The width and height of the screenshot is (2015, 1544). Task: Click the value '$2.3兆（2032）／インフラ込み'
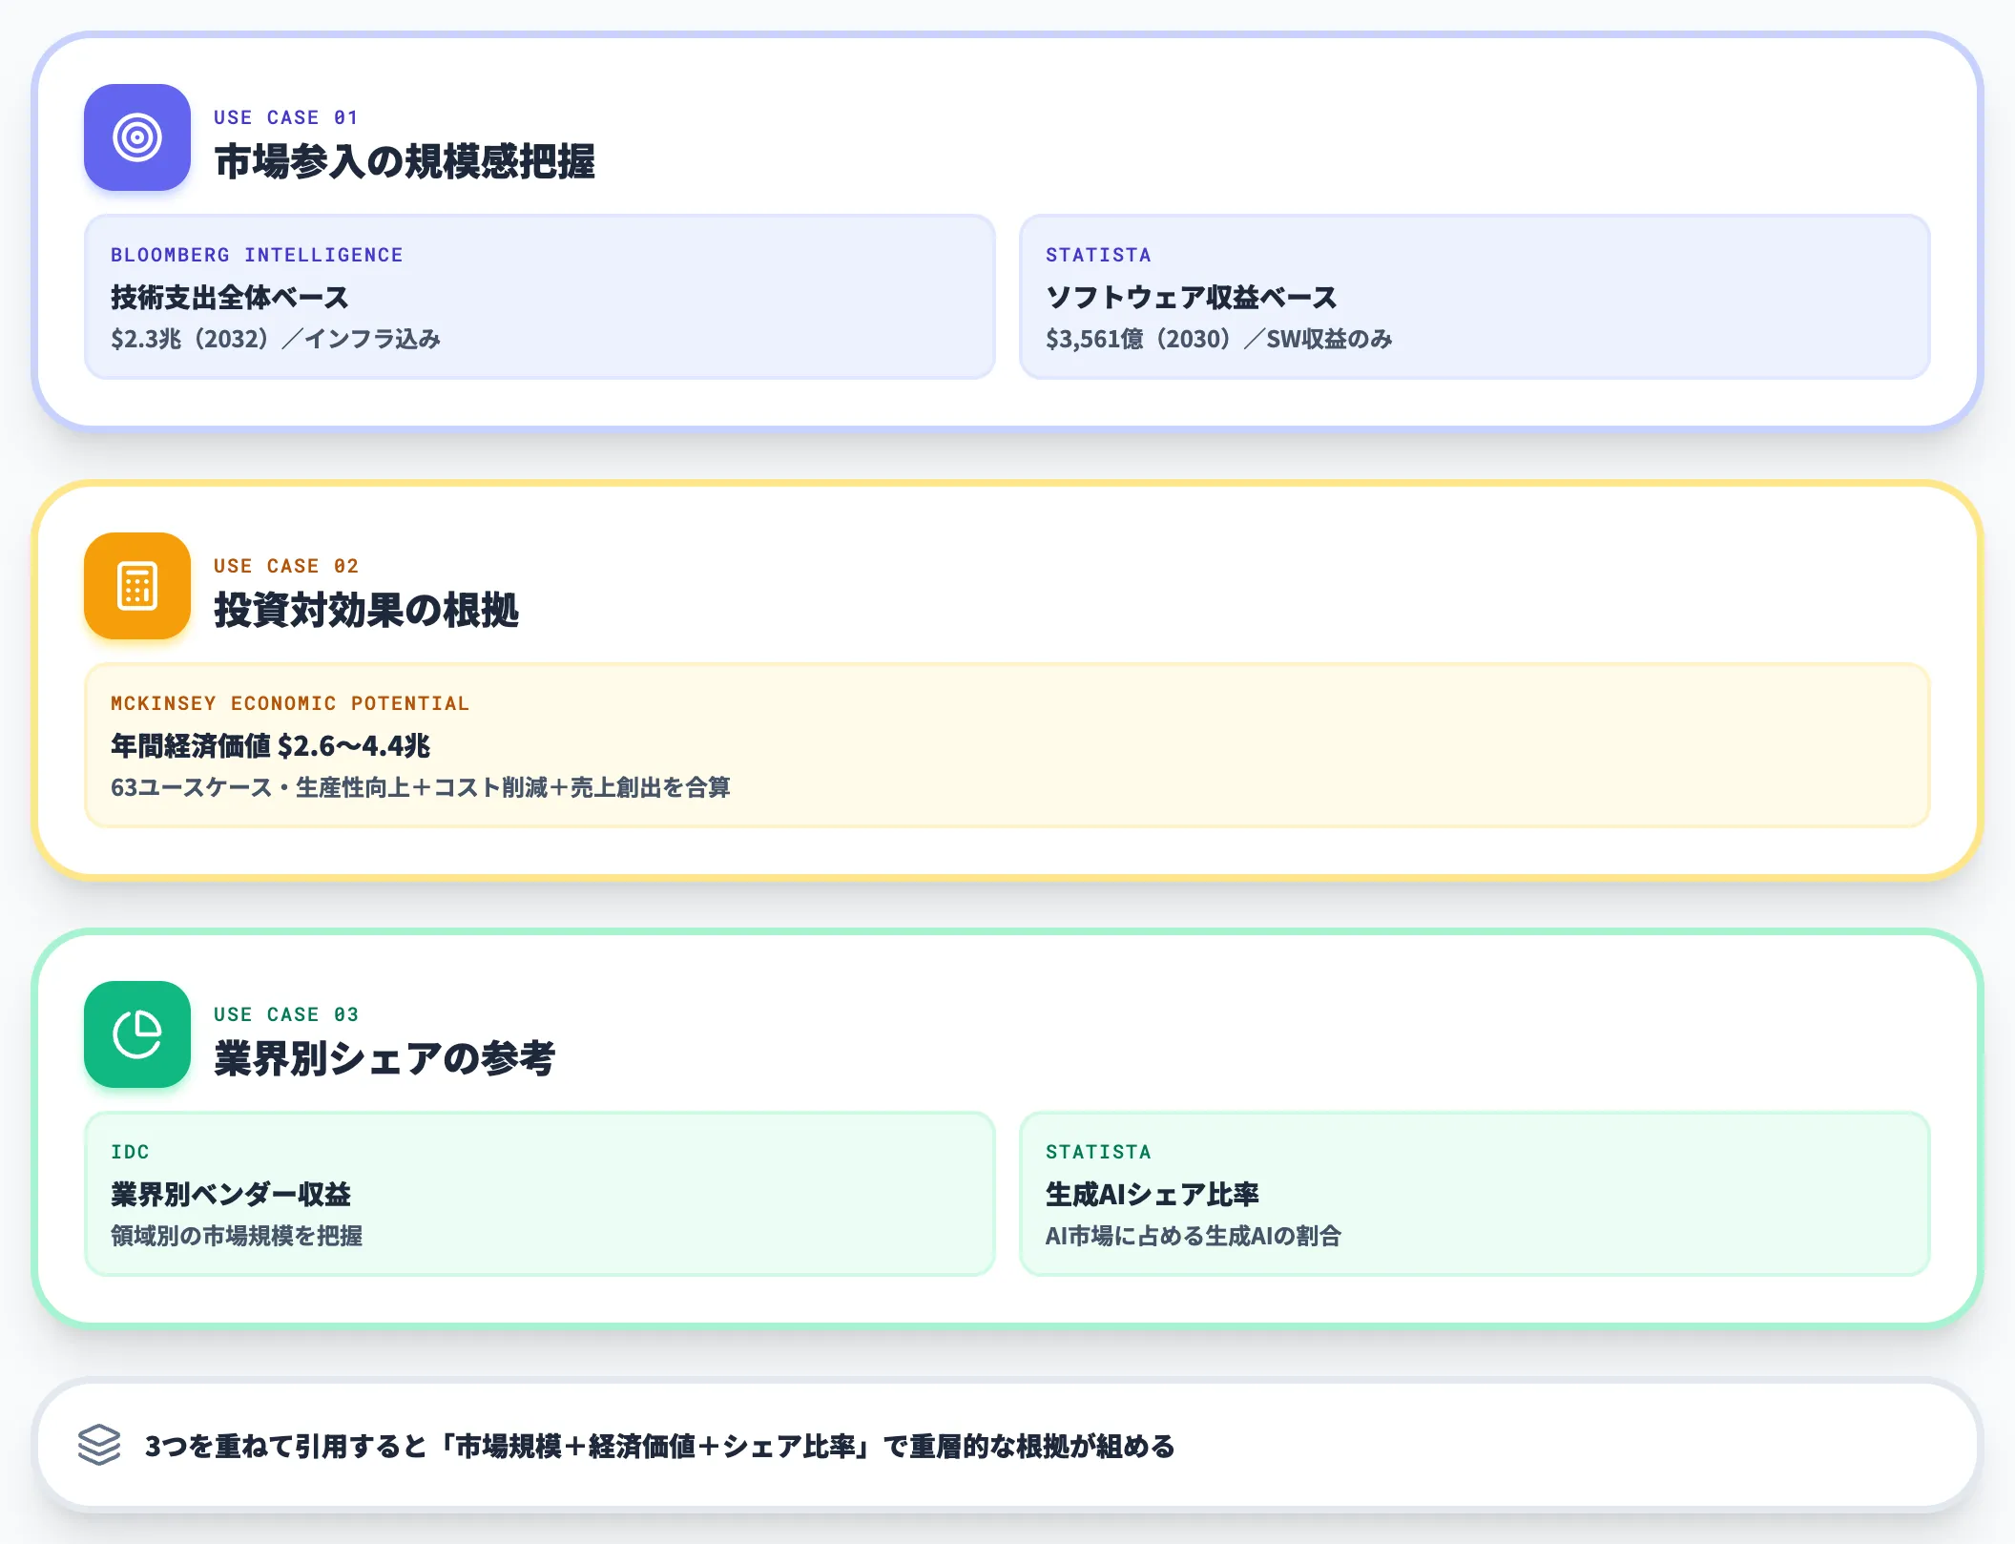276,339
